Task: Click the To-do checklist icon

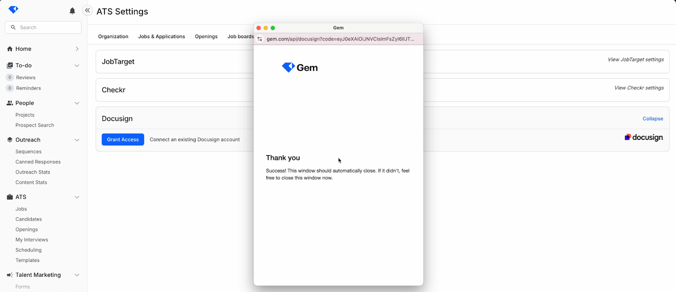Action: pos(10,65)
